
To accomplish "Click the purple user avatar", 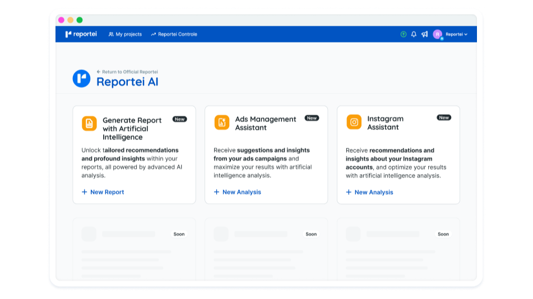I will tap(437, 34).
